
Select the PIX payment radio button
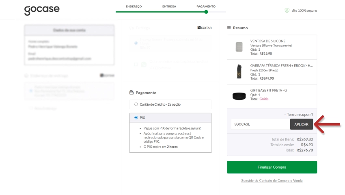[136, 117]
